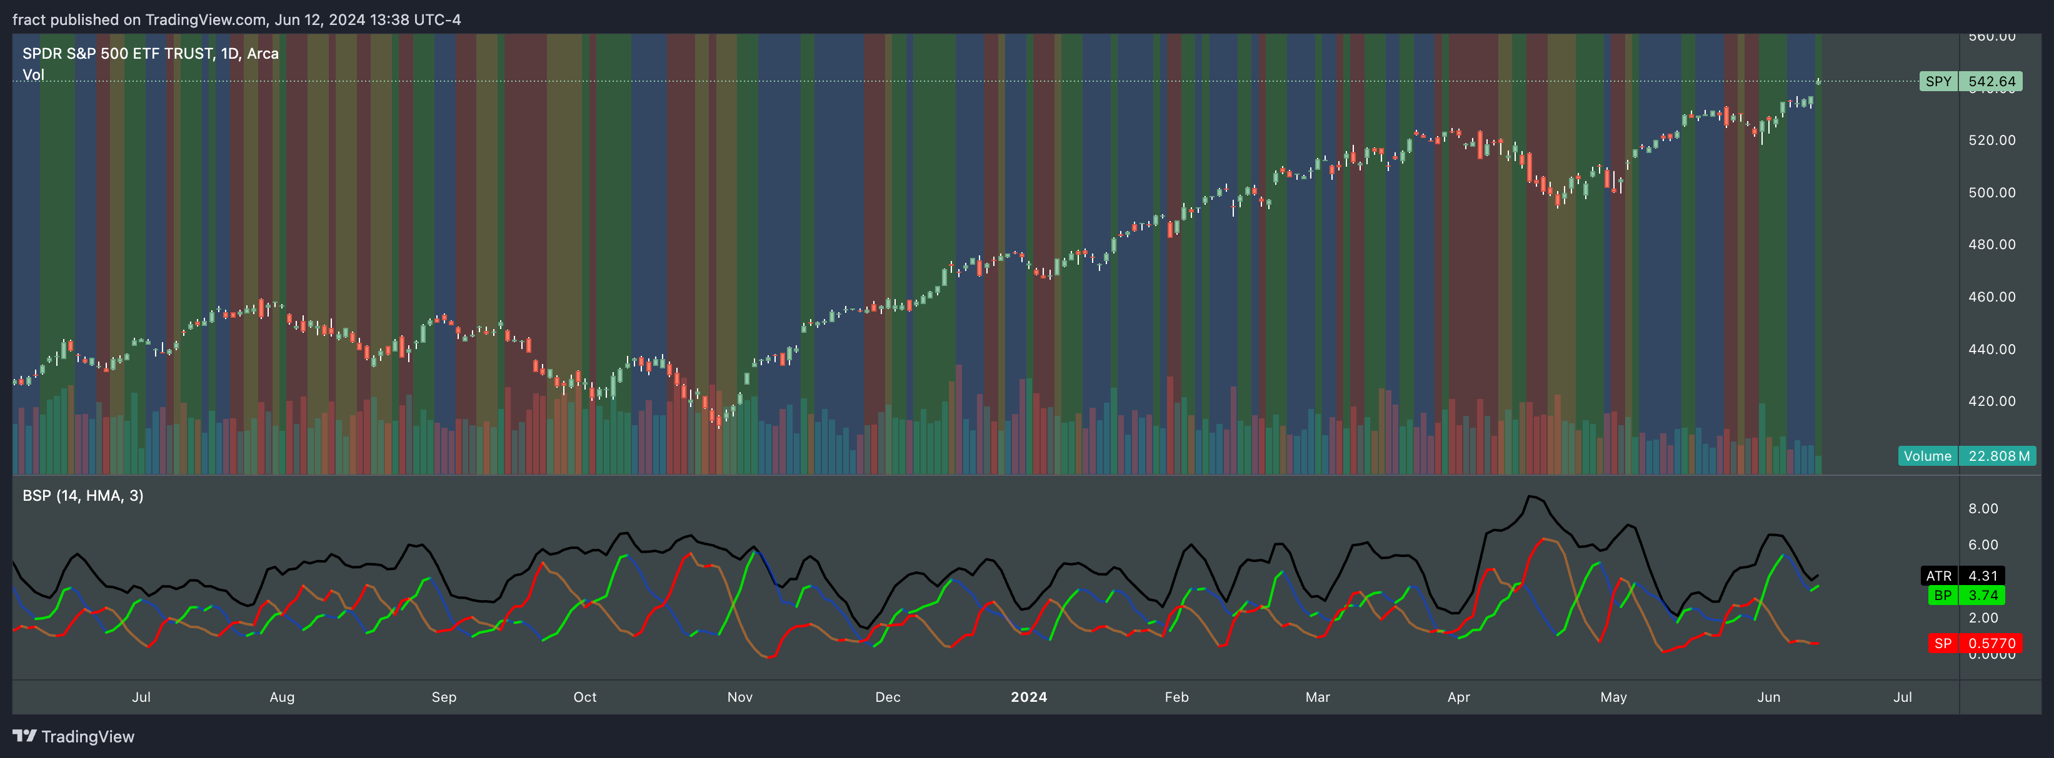Click the Volume 22.808 M label
The height and width of the screenshot is (758, 2054).
(1967, 456)
